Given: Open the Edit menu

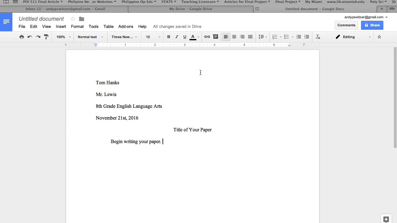Looking at the screenshot, I should (x=33, y=27).
